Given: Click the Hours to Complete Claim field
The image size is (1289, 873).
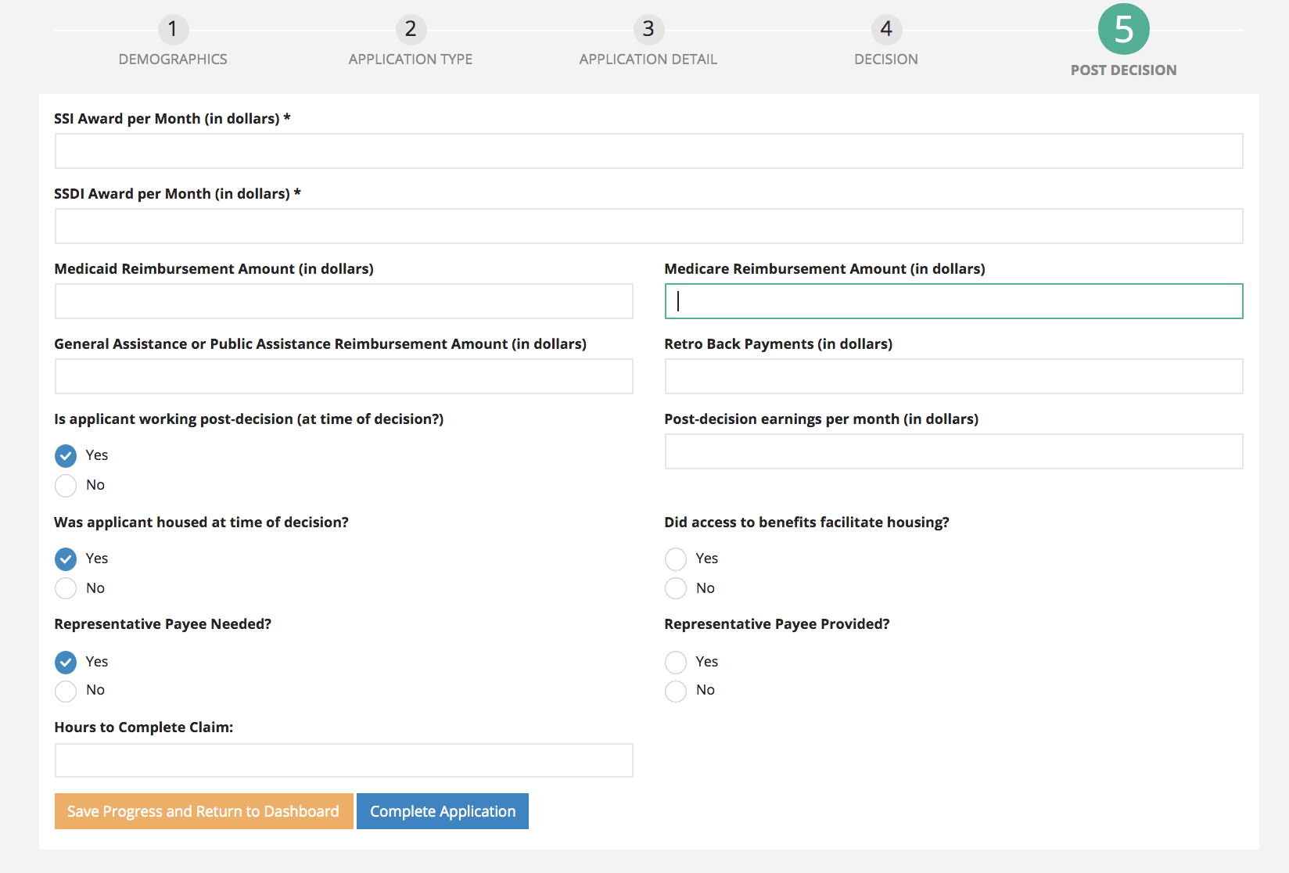Looking at the screenshot, I should tap(343, 760).
